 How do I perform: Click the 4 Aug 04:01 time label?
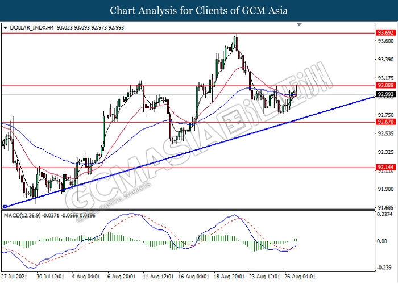(x=86, y=277)
